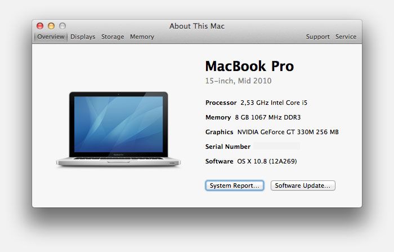The image size is (394, 252).
Task: Open the Storage tab
Action: tap(113, 37)
